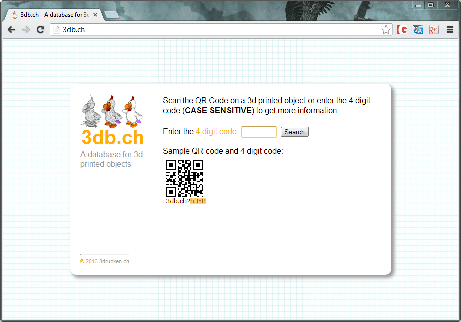Click the 3db.ch orange logo text

tap(112, 137)
